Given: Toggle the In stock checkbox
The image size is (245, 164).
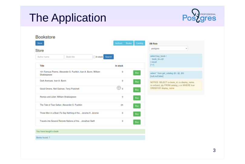Looking at the screenshot, I should (x=94, y=57).
